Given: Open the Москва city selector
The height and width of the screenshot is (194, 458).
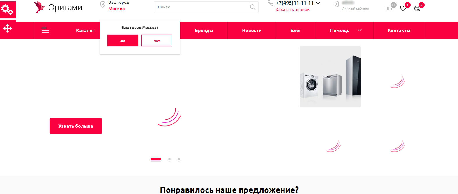Looking at the screenshot, I should [x=116, y=9].
